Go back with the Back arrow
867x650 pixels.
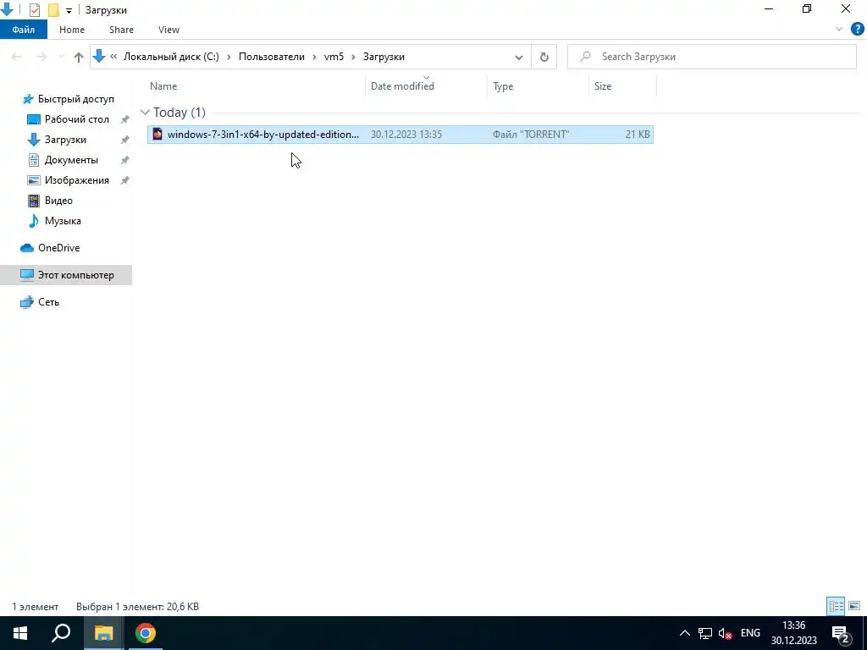click(16, 57)
